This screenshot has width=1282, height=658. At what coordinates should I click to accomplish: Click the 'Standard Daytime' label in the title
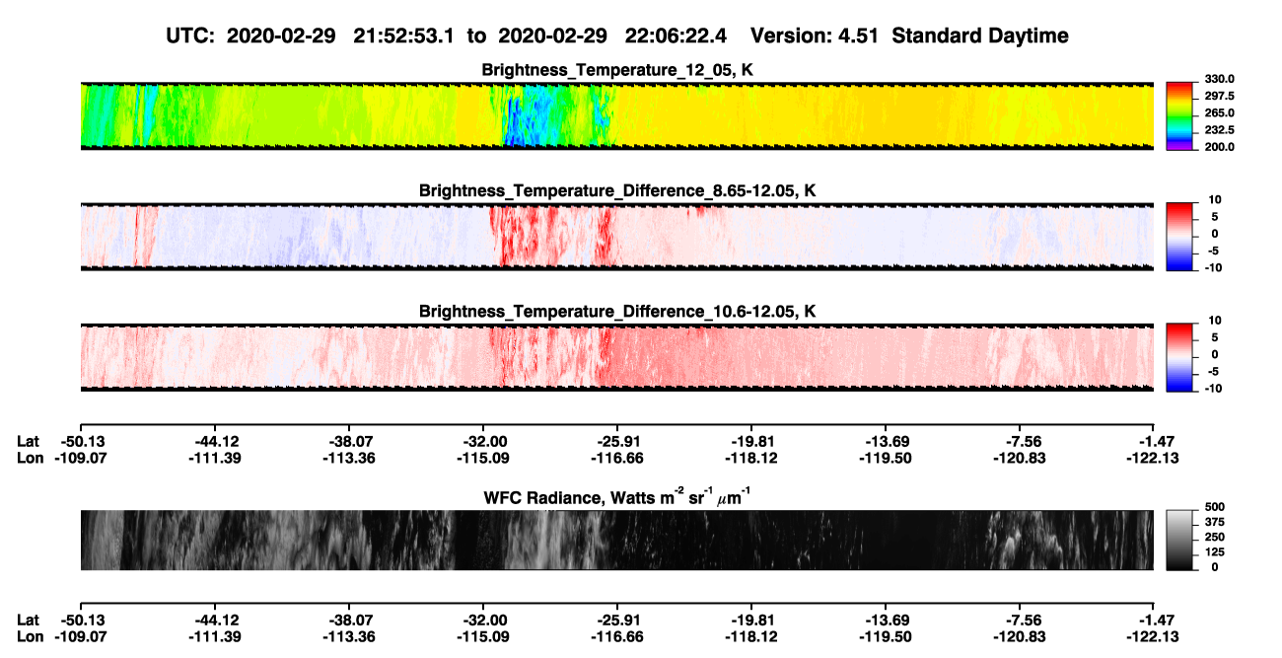(x=979, y=36)
